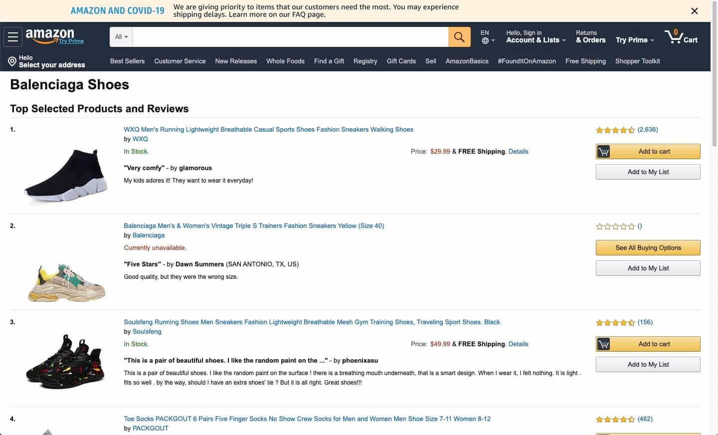Image resolution: width=718 pixels, height=435 pixels.
Task: Open the All search category dropdown
Action: (x=121, y=37)
